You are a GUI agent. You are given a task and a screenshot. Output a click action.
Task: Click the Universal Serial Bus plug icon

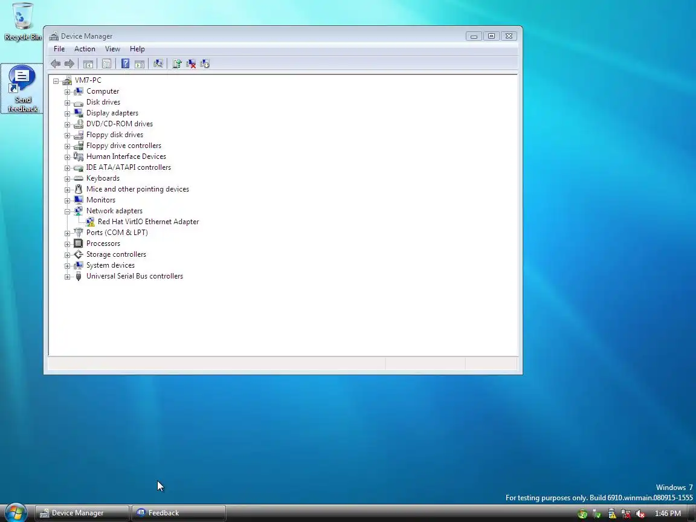[79, 276]
